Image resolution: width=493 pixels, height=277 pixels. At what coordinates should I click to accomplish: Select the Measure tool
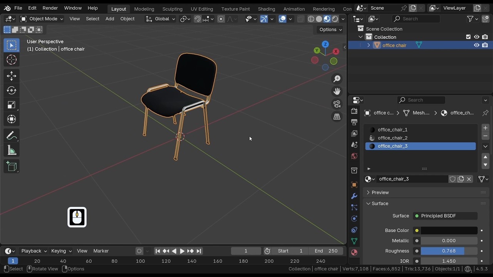pos(12,150)
